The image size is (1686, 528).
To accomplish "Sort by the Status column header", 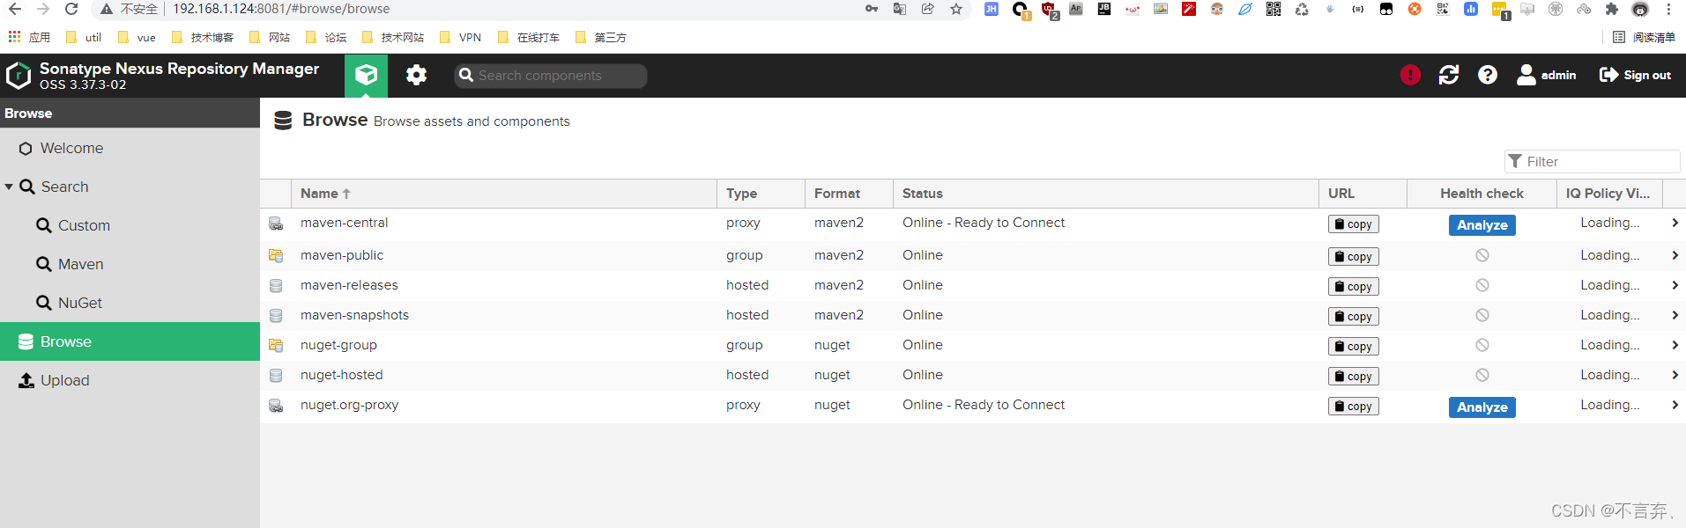I will tap(1105, 194).
